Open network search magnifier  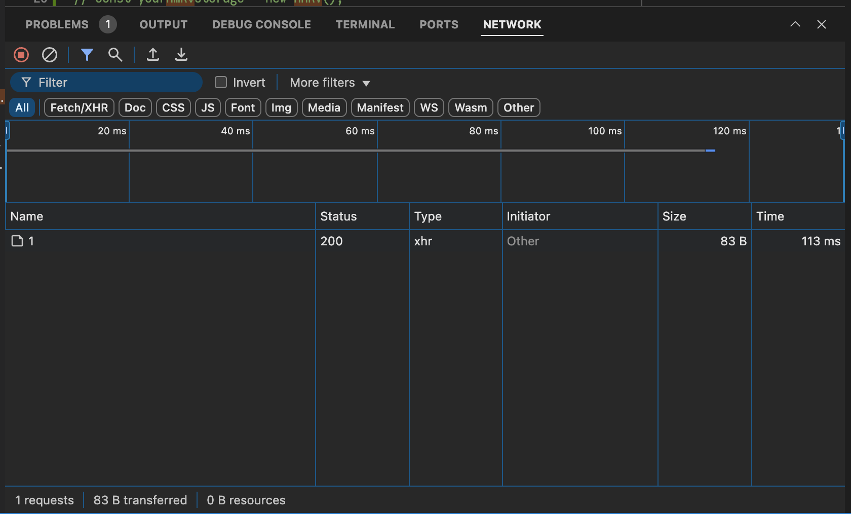(x=115, y=55)
